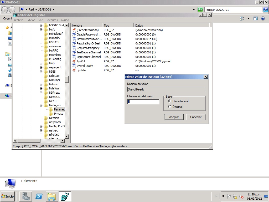Show hidden tray icons arrow

click(223, 196)
